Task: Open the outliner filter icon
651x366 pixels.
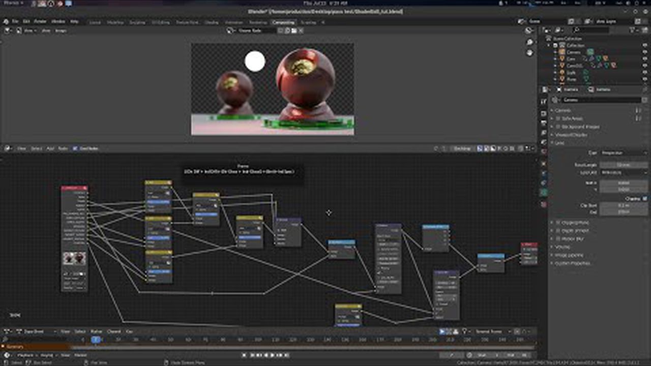Action: pos(633,30)
